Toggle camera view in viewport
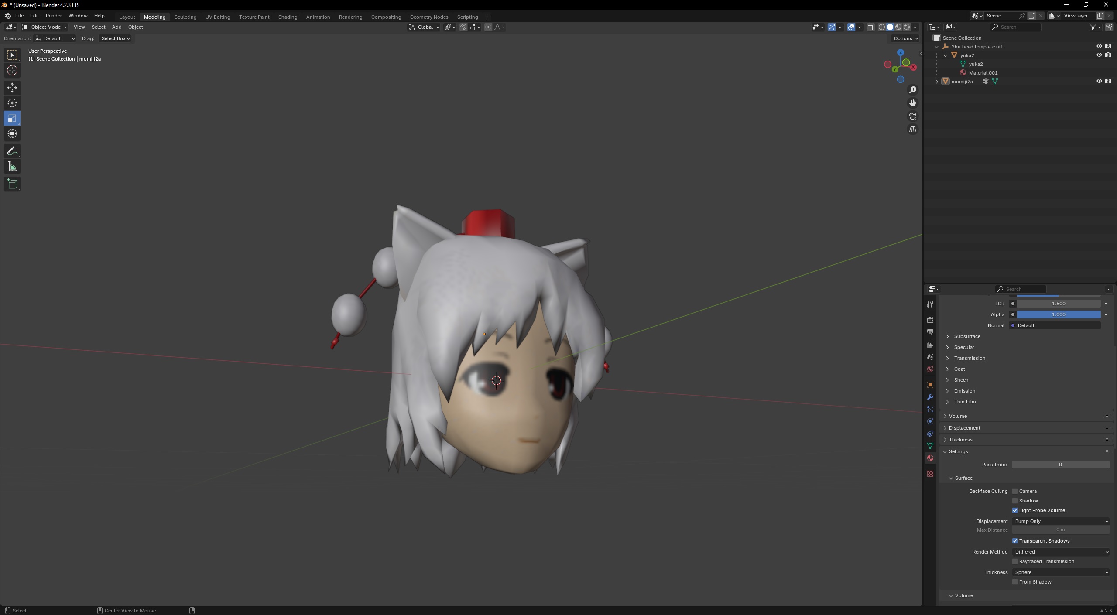 [x=912, y=116]
